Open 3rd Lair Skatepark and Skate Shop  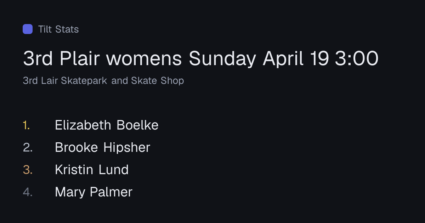tap(103, 81)
